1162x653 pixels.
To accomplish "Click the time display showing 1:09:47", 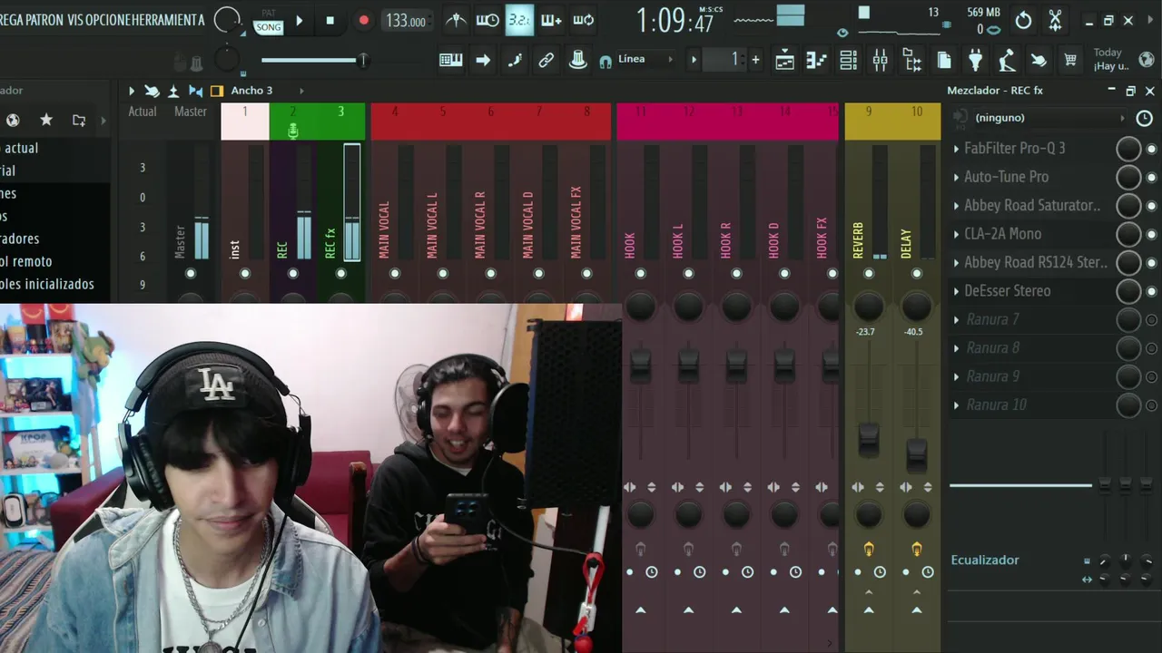I will (x=675, y=20).
